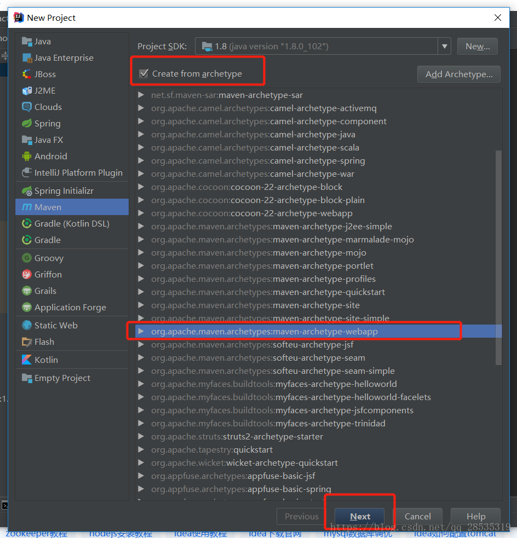Click the disabled Previous button

[302, 517]
